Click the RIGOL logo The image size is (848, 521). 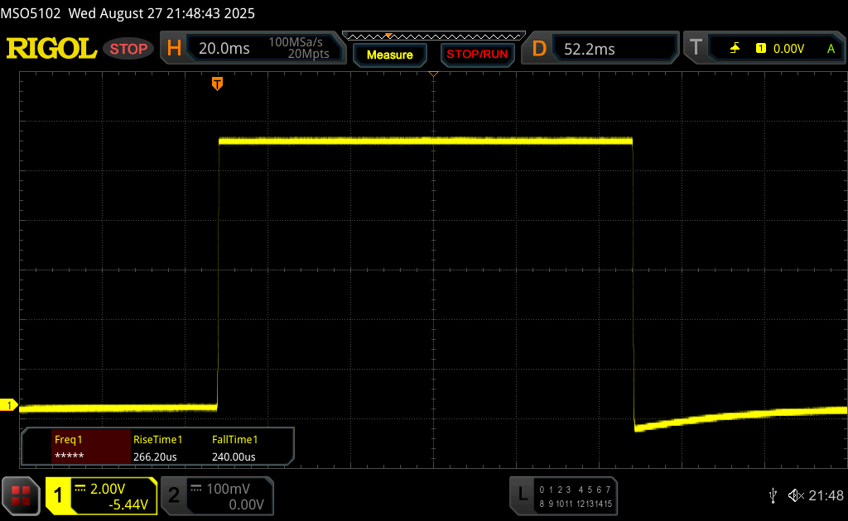51,49
